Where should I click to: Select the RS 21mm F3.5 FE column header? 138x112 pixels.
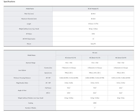click(69, 58)
